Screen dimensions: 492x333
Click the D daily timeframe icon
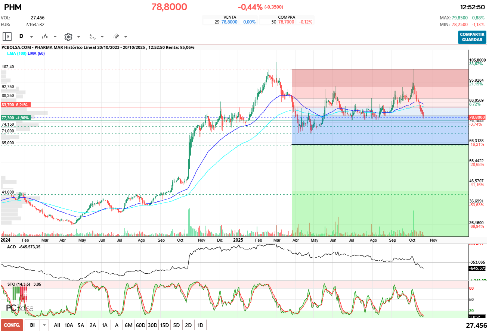pyautogui.click(x=21, y=37)
